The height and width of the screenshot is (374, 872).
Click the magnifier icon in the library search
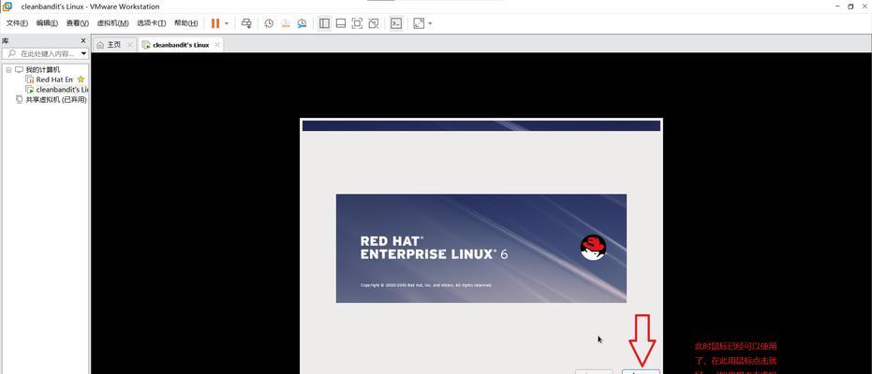11,54
